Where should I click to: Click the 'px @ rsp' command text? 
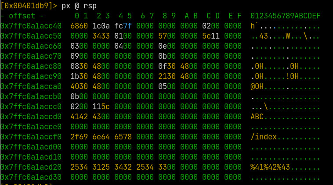pyautogui.click(x=79, y=6)
